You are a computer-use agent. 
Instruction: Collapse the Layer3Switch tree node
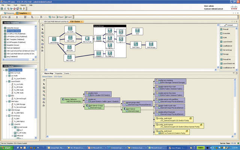[7, 81]
